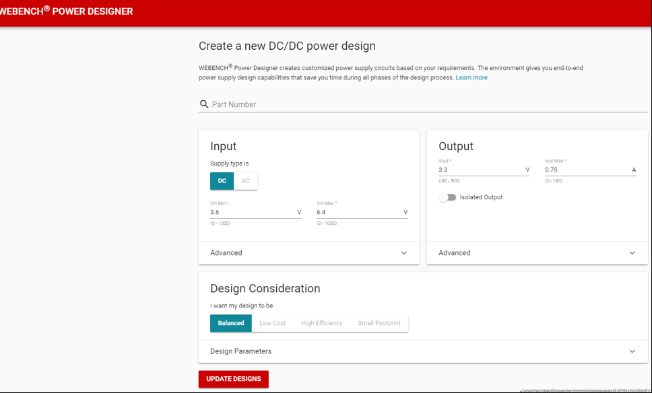Image resolution: width=652 pixels, height=393 pixels.
Task: Click the Create a new DC/DC power design heading
Action: click(287, 46)
